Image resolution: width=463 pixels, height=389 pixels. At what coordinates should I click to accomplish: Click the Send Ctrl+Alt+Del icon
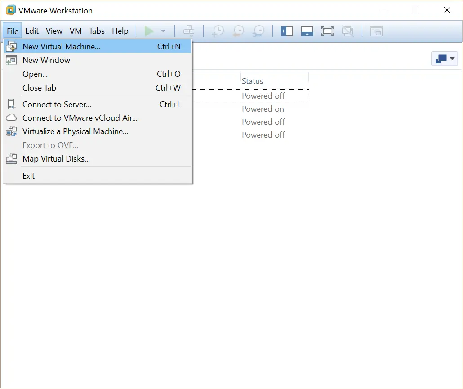click(188, 31)
